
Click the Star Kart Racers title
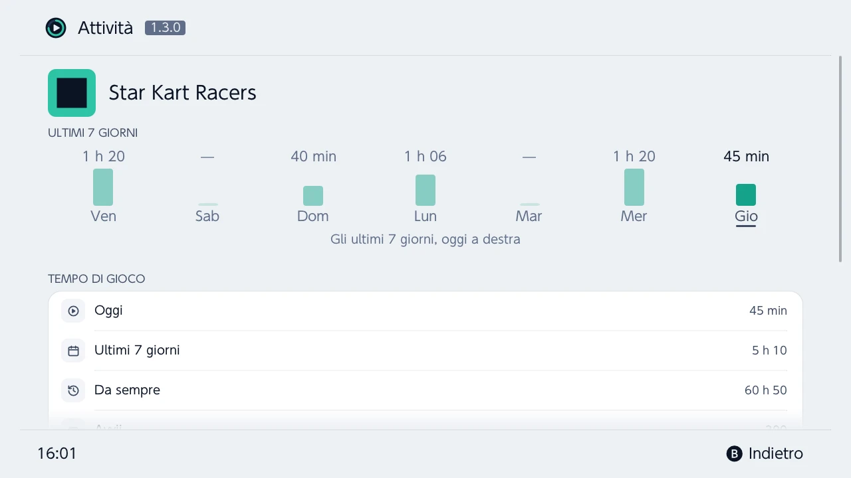pyautogui.click(x=183, y=93)
